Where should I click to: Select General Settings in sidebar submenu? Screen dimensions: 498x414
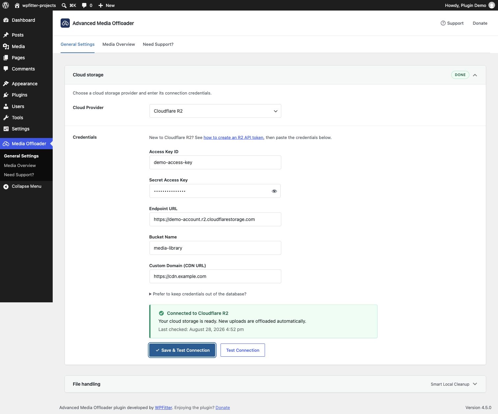21,156
